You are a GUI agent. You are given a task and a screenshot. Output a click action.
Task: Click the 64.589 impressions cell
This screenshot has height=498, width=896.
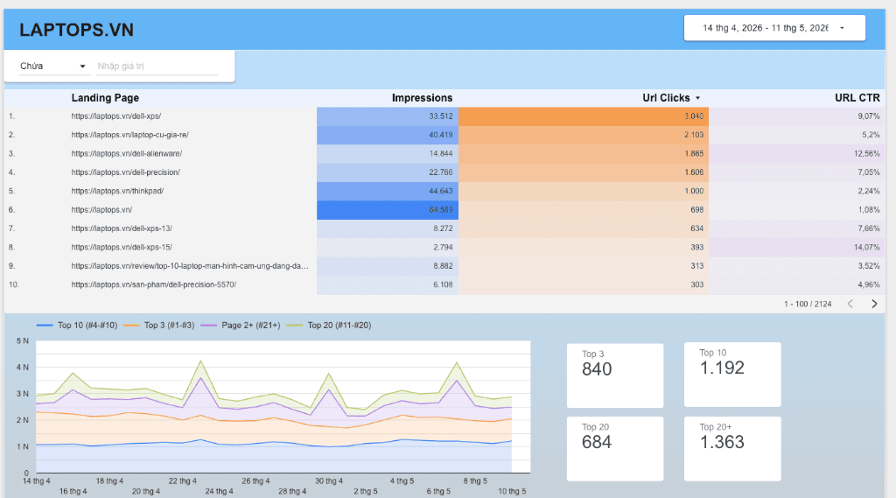pos(388,210)
